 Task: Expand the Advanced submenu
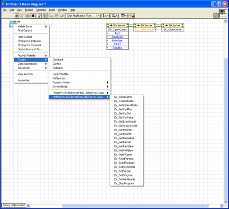pyautogui.click(x=31, y=68)
